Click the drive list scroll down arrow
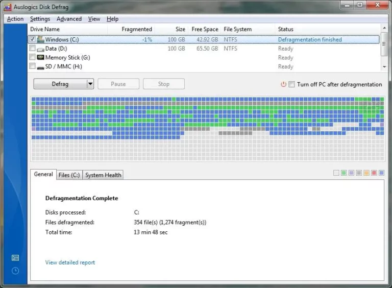Screen dimensions: 392x288 384,67
